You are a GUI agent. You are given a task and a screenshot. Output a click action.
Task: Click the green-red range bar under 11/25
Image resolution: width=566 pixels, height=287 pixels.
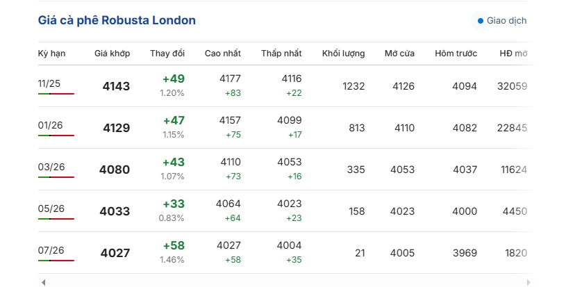(x=56, y=94)
